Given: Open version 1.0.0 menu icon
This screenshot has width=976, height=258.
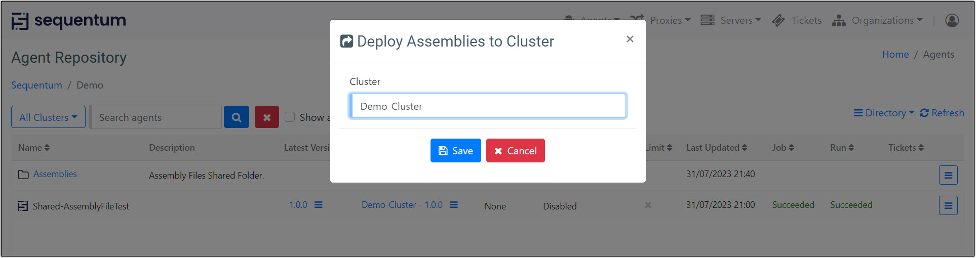Looking at the screenshot, I should click(x=319, y=205).
